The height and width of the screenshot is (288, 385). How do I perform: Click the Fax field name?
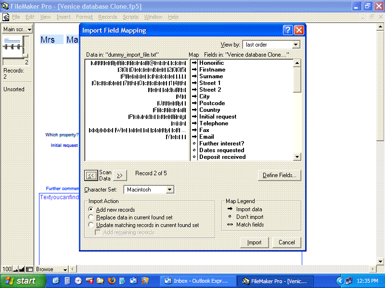point(204,130)
